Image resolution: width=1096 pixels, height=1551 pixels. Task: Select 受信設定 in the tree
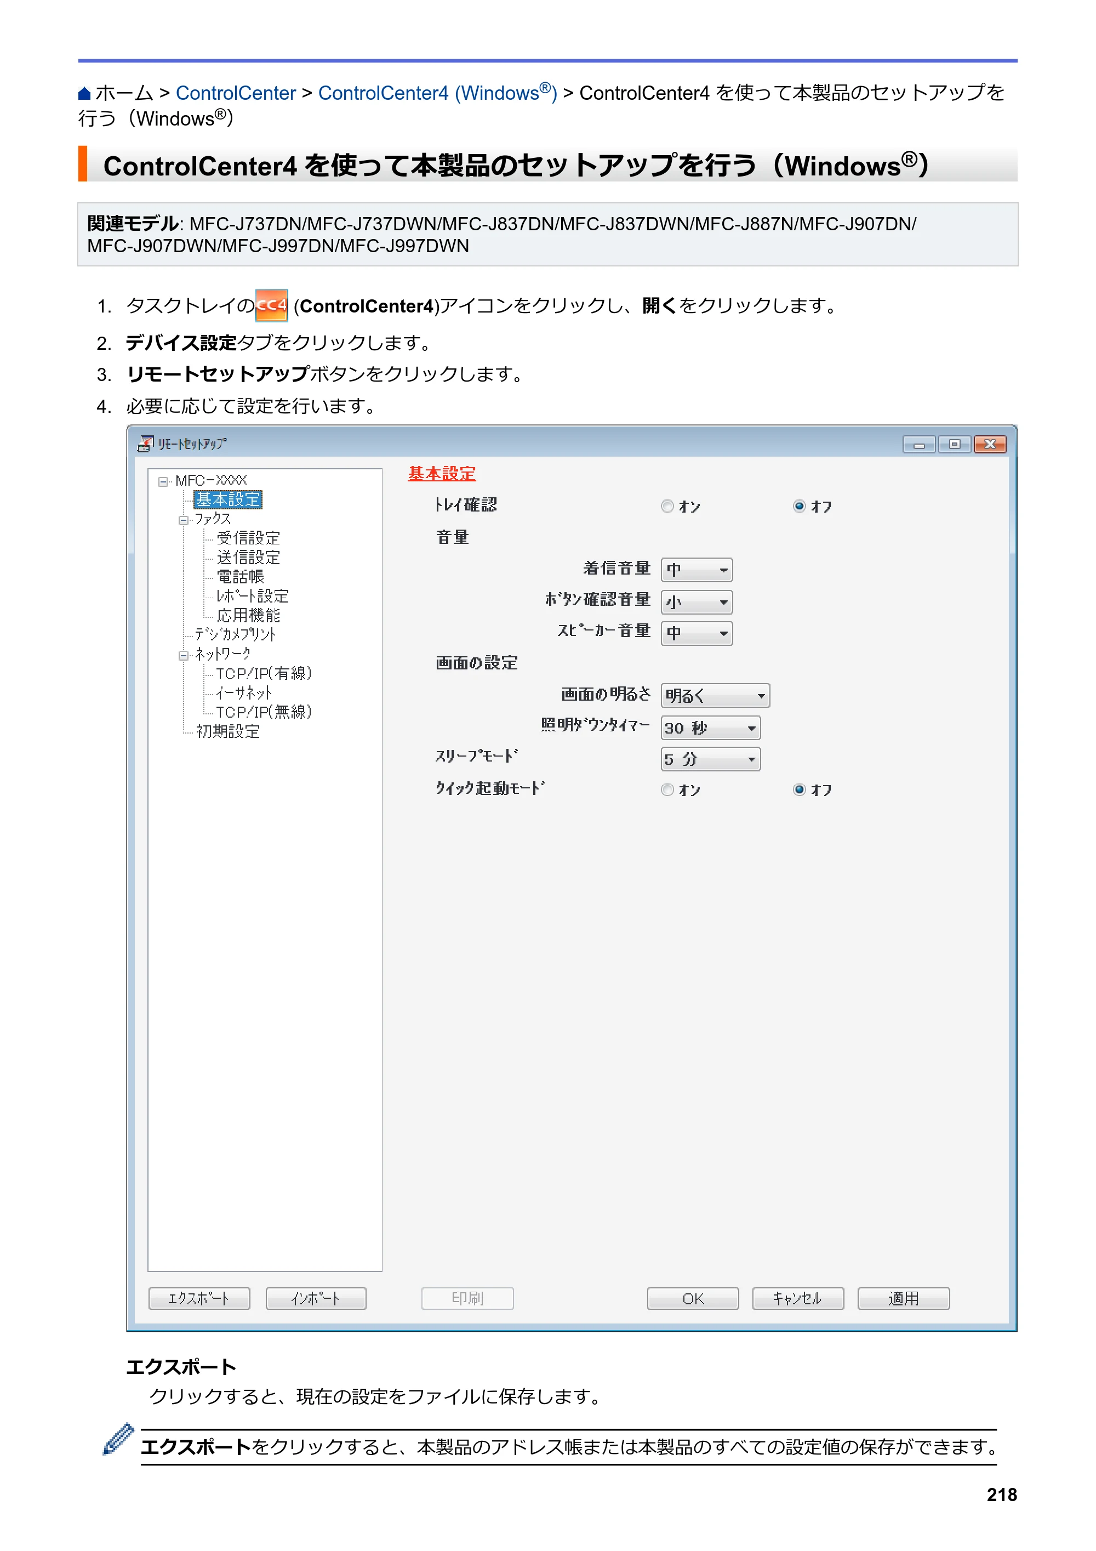[x=248, y=538]
